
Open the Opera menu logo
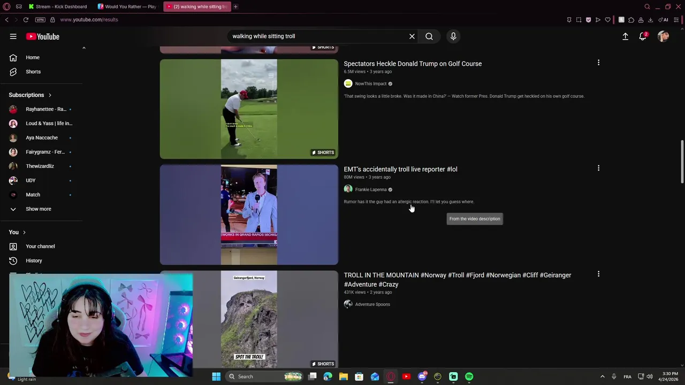(7, 6)
